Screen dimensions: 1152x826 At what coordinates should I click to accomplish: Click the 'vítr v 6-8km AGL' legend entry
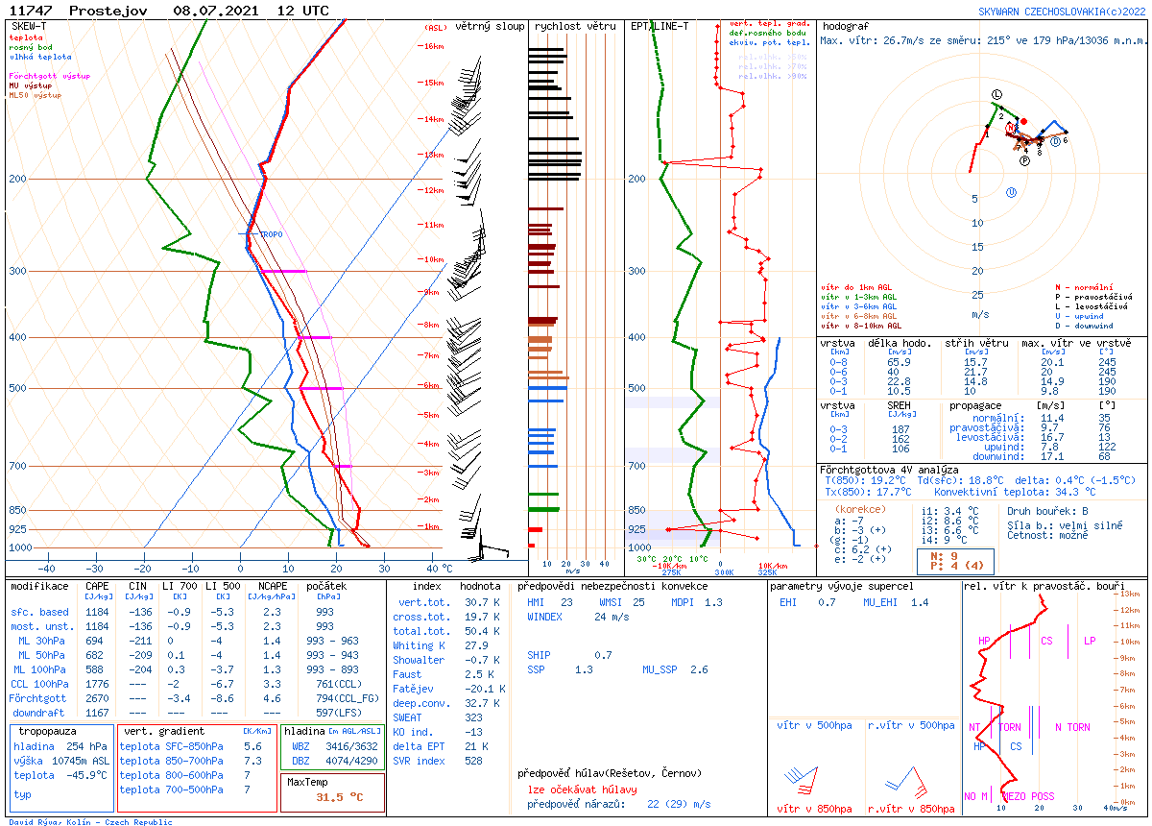[x=859, y=316]
